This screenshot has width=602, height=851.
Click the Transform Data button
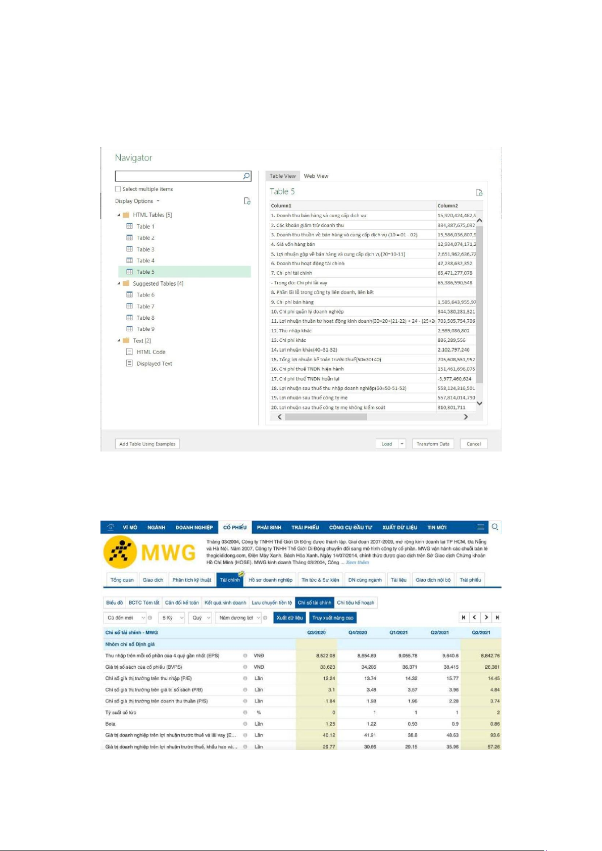pos(433,444)
